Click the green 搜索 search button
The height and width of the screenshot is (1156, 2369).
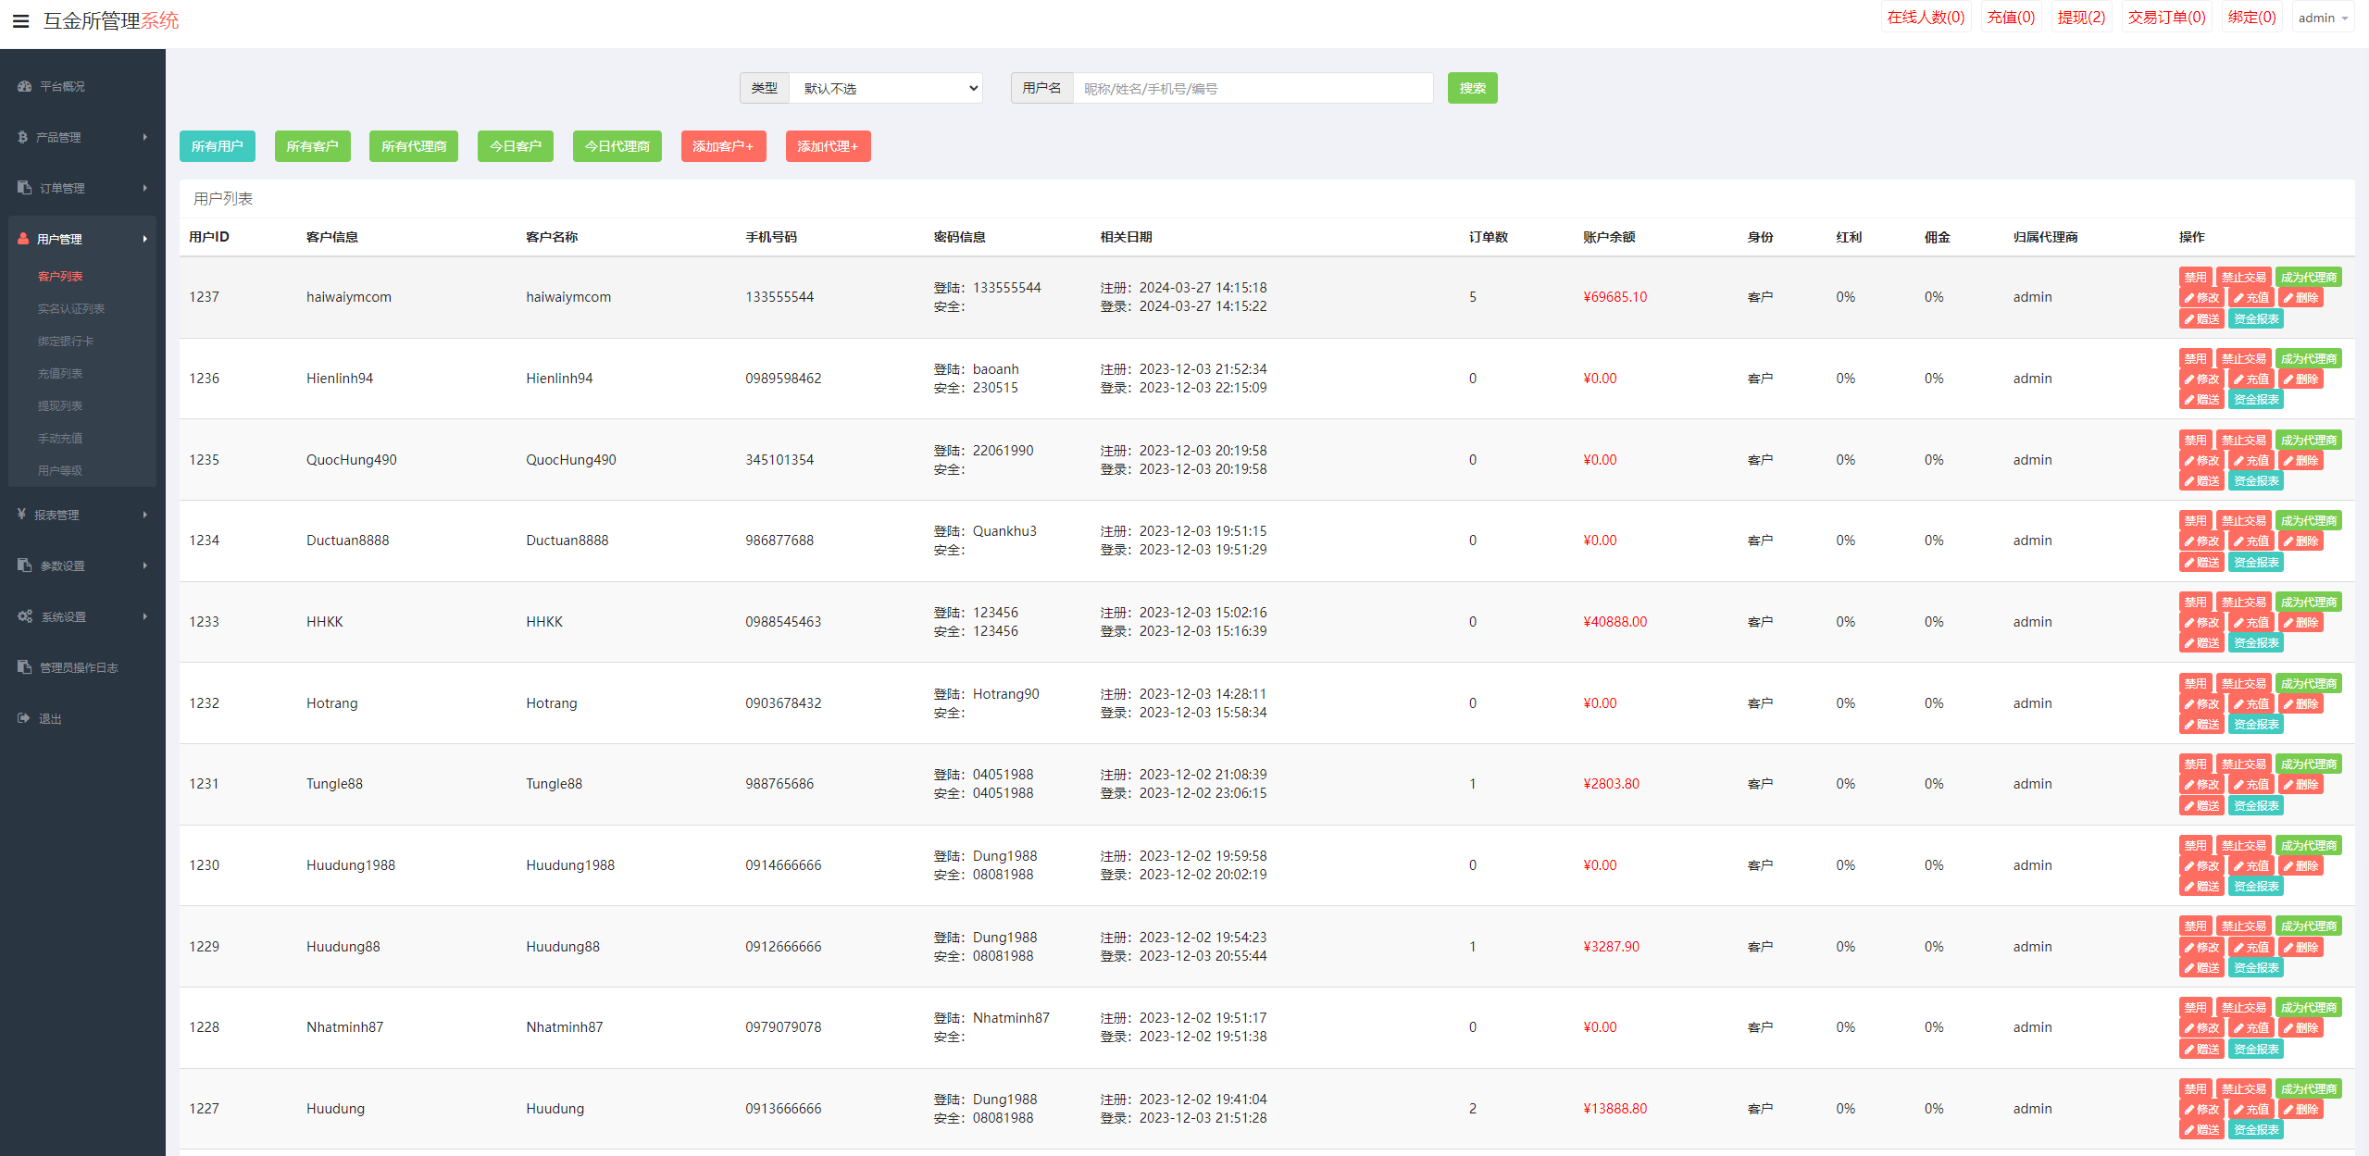point(1472,88)
